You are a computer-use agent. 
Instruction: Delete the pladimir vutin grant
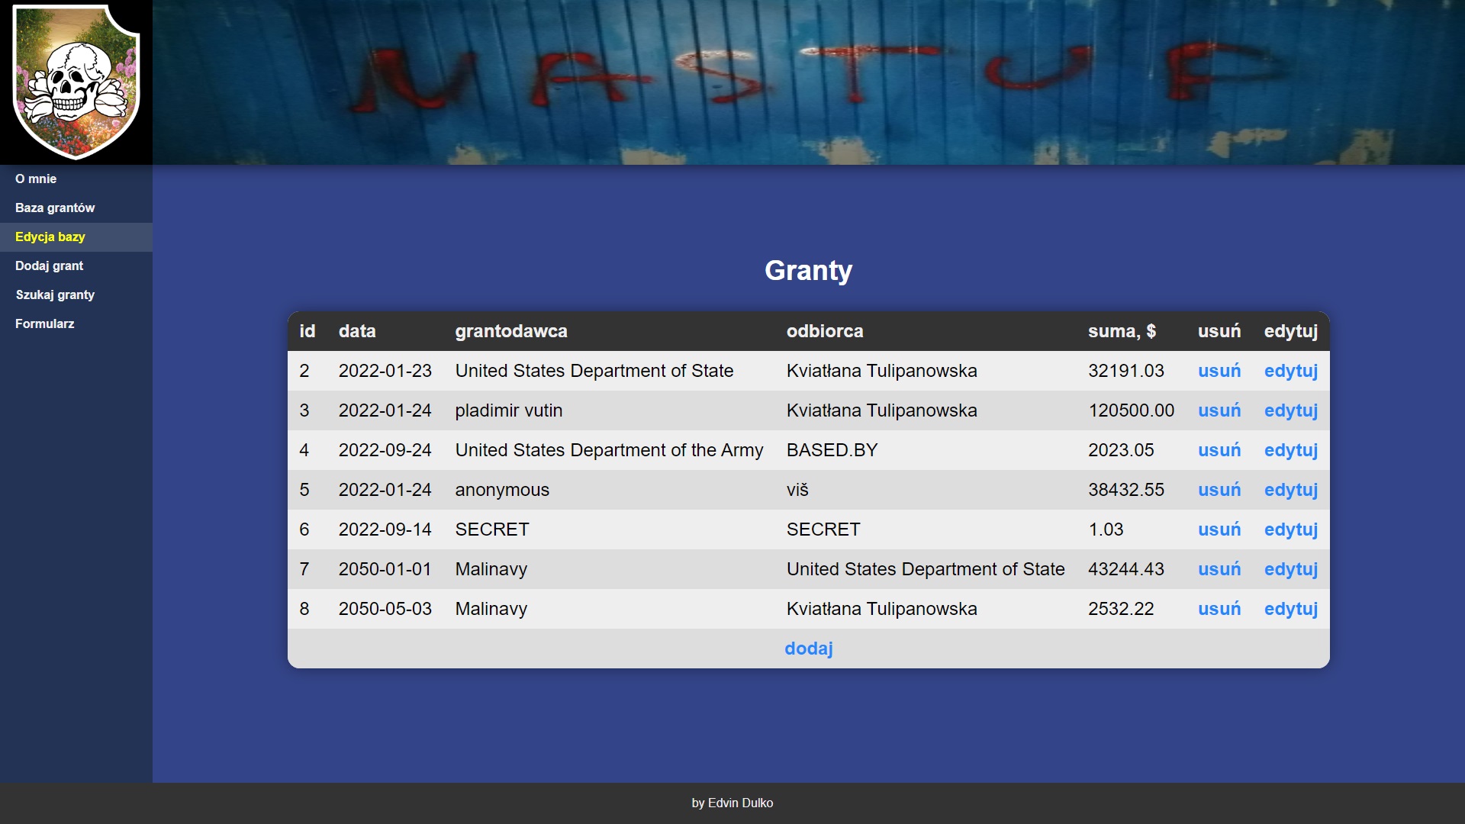click(1219, 410)
